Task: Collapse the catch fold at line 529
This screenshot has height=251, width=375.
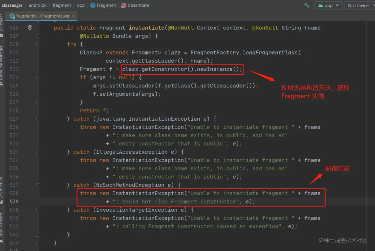Action: [38, 119]
